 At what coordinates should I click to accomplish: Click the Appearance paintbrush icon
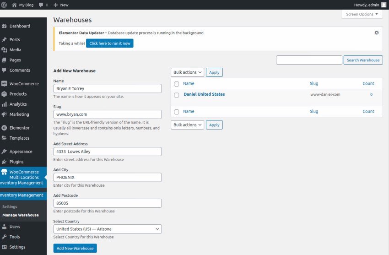[4, 152]
